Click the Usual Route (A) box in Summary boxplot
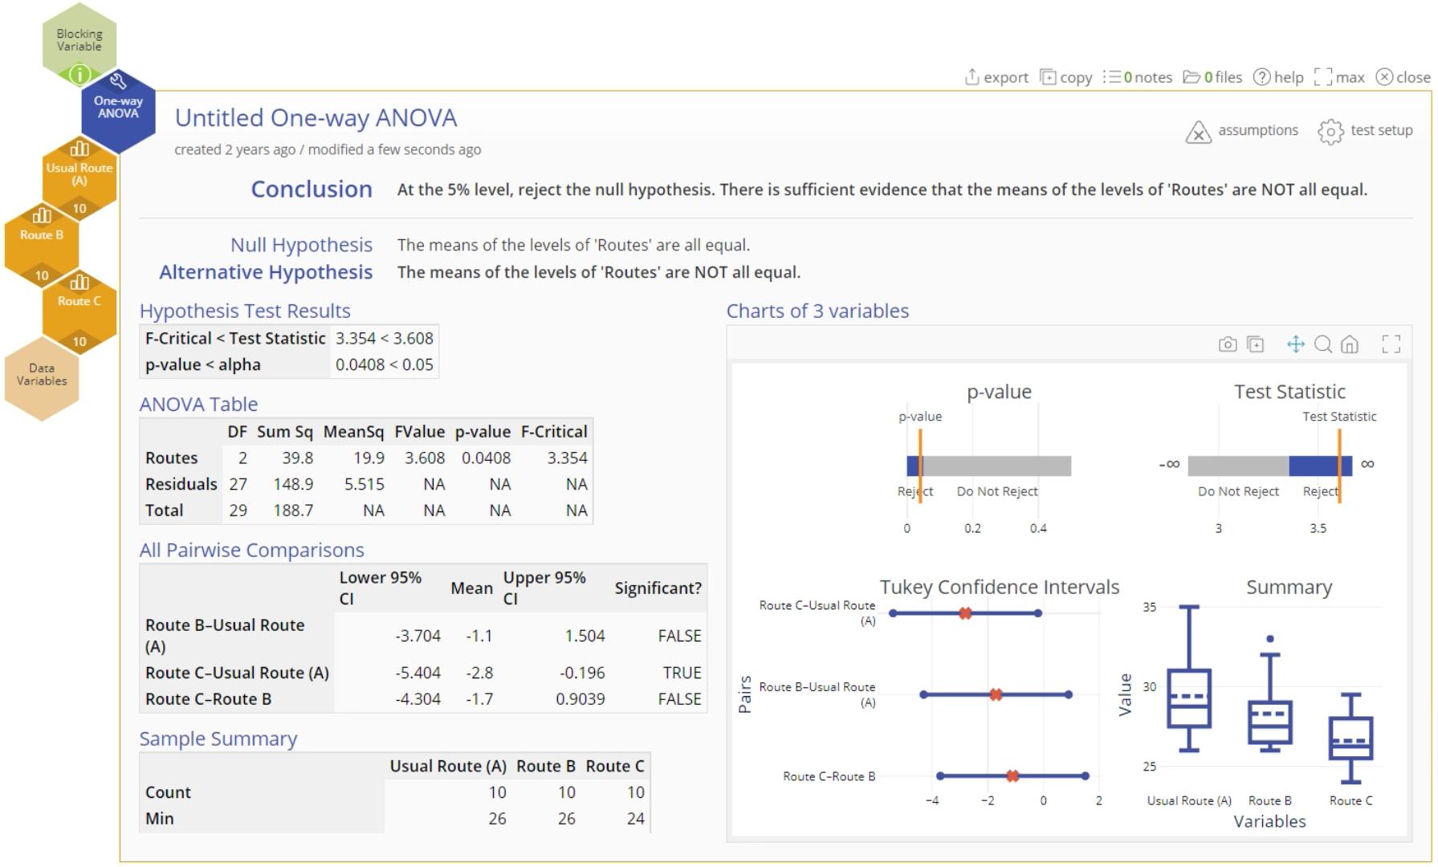 1189,698
